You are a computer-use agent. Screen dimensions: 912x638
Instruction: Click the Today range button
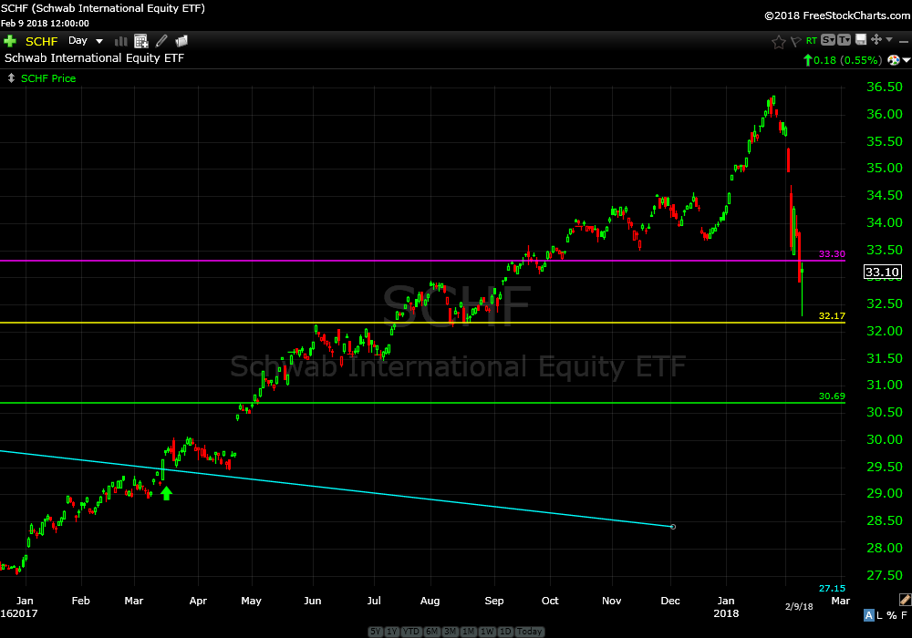(x=530, y=632)
